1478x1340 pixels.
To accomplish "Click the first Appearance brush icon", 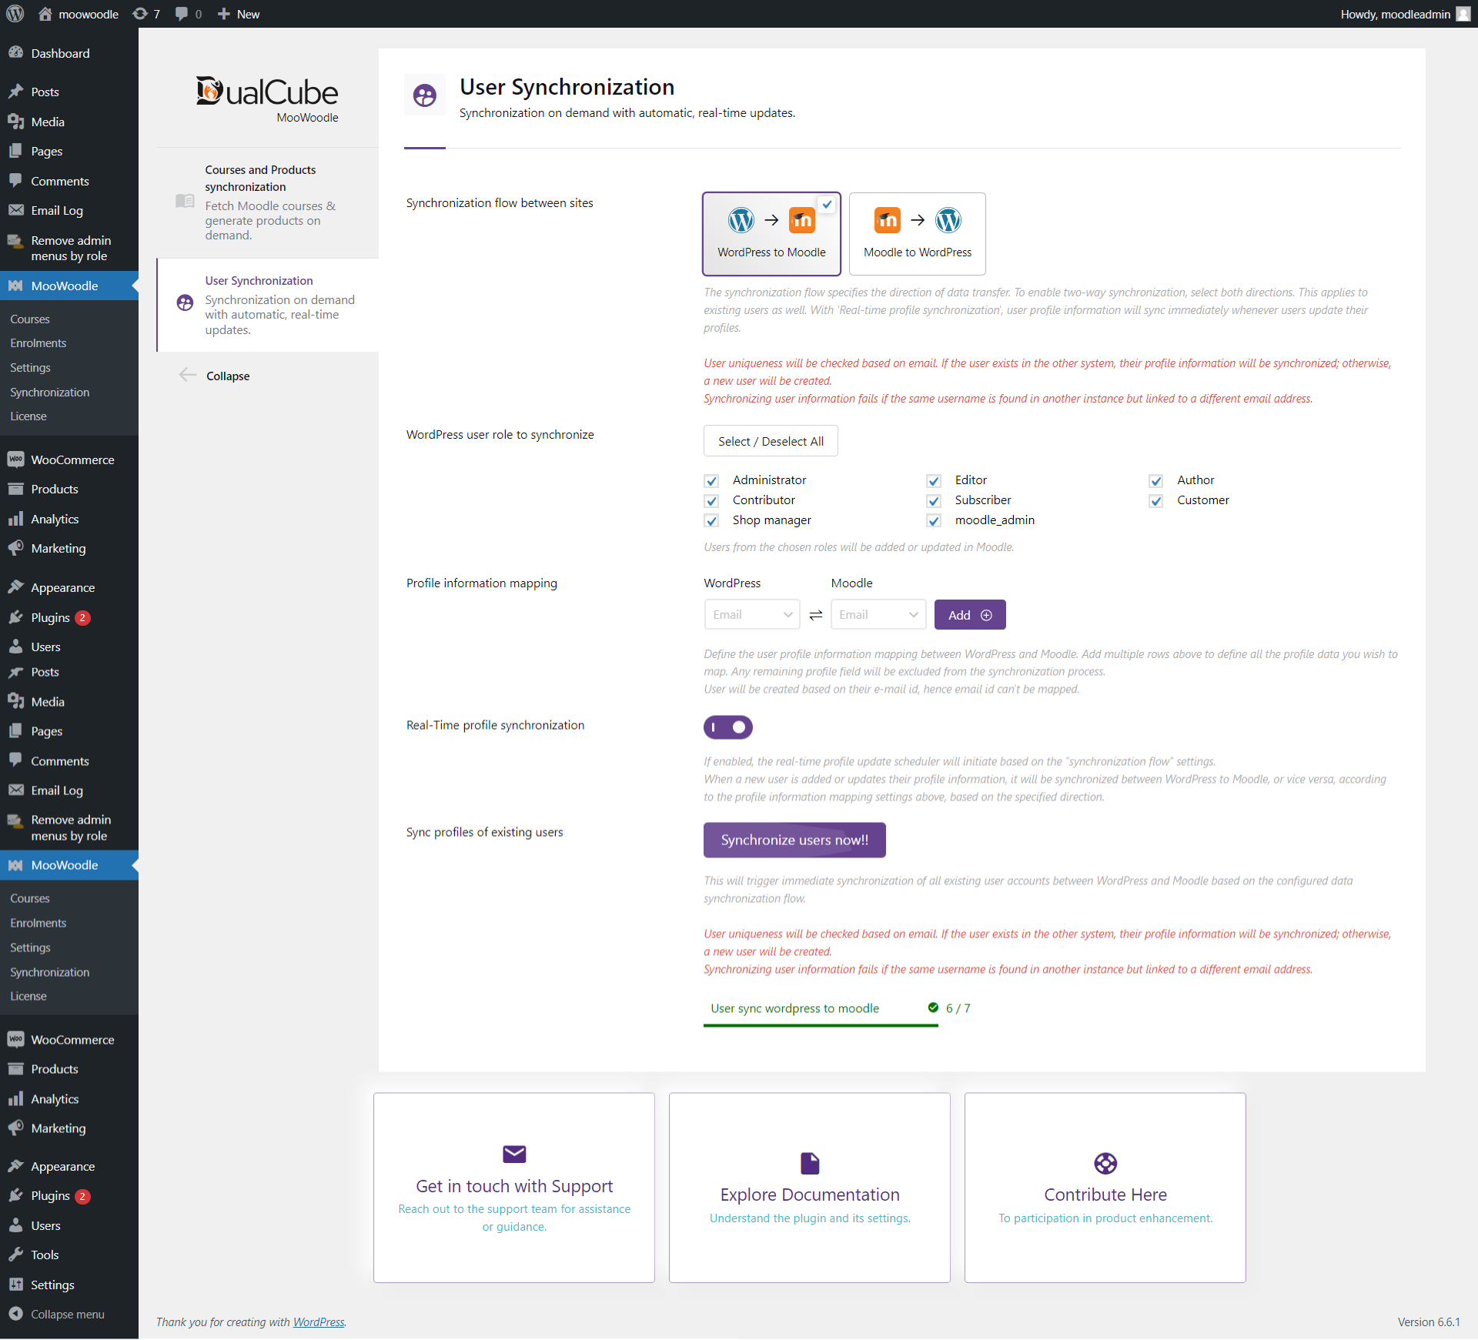I will pyautogui.click(x=16, y=587).
